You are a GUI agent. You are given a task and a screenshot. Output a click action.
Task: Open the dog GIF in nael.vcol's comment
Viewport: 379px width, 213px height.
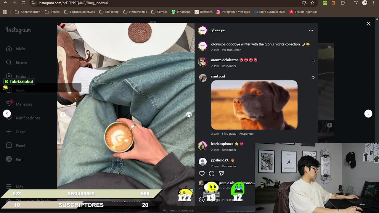254,105
